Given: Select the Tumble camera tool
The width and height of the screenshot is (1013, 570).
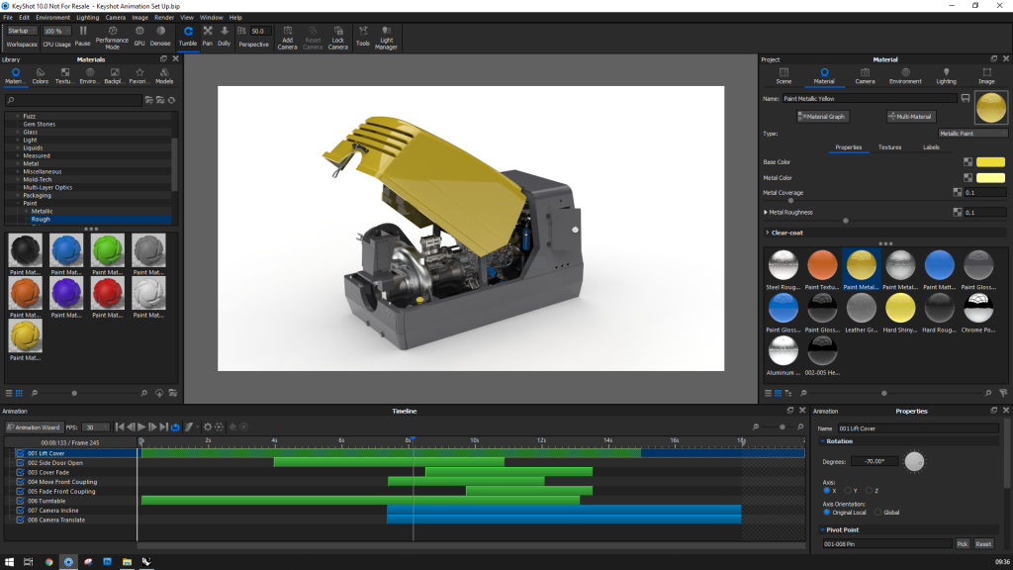Looking at the screenshot, I should click(188, 37).
